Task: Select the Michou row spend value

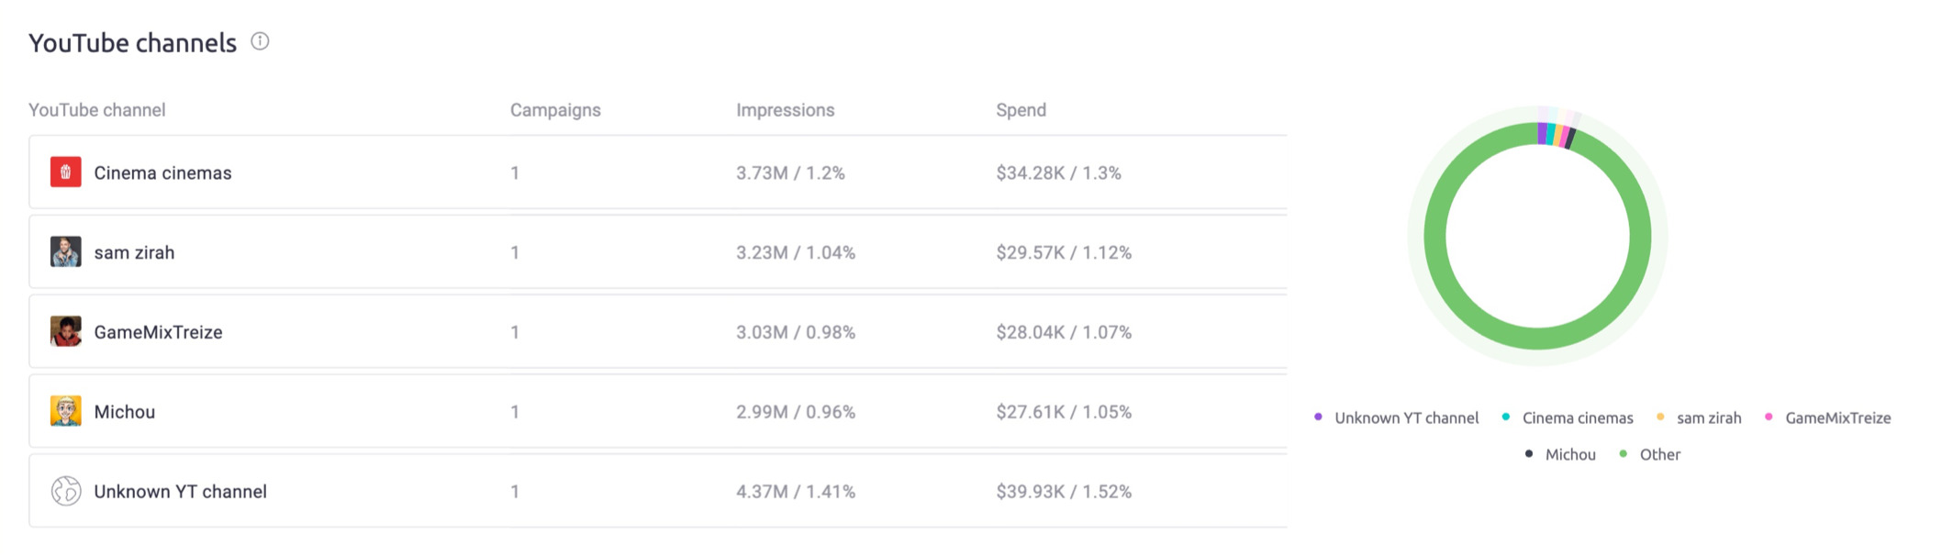Action: (x=1064, y=412)
